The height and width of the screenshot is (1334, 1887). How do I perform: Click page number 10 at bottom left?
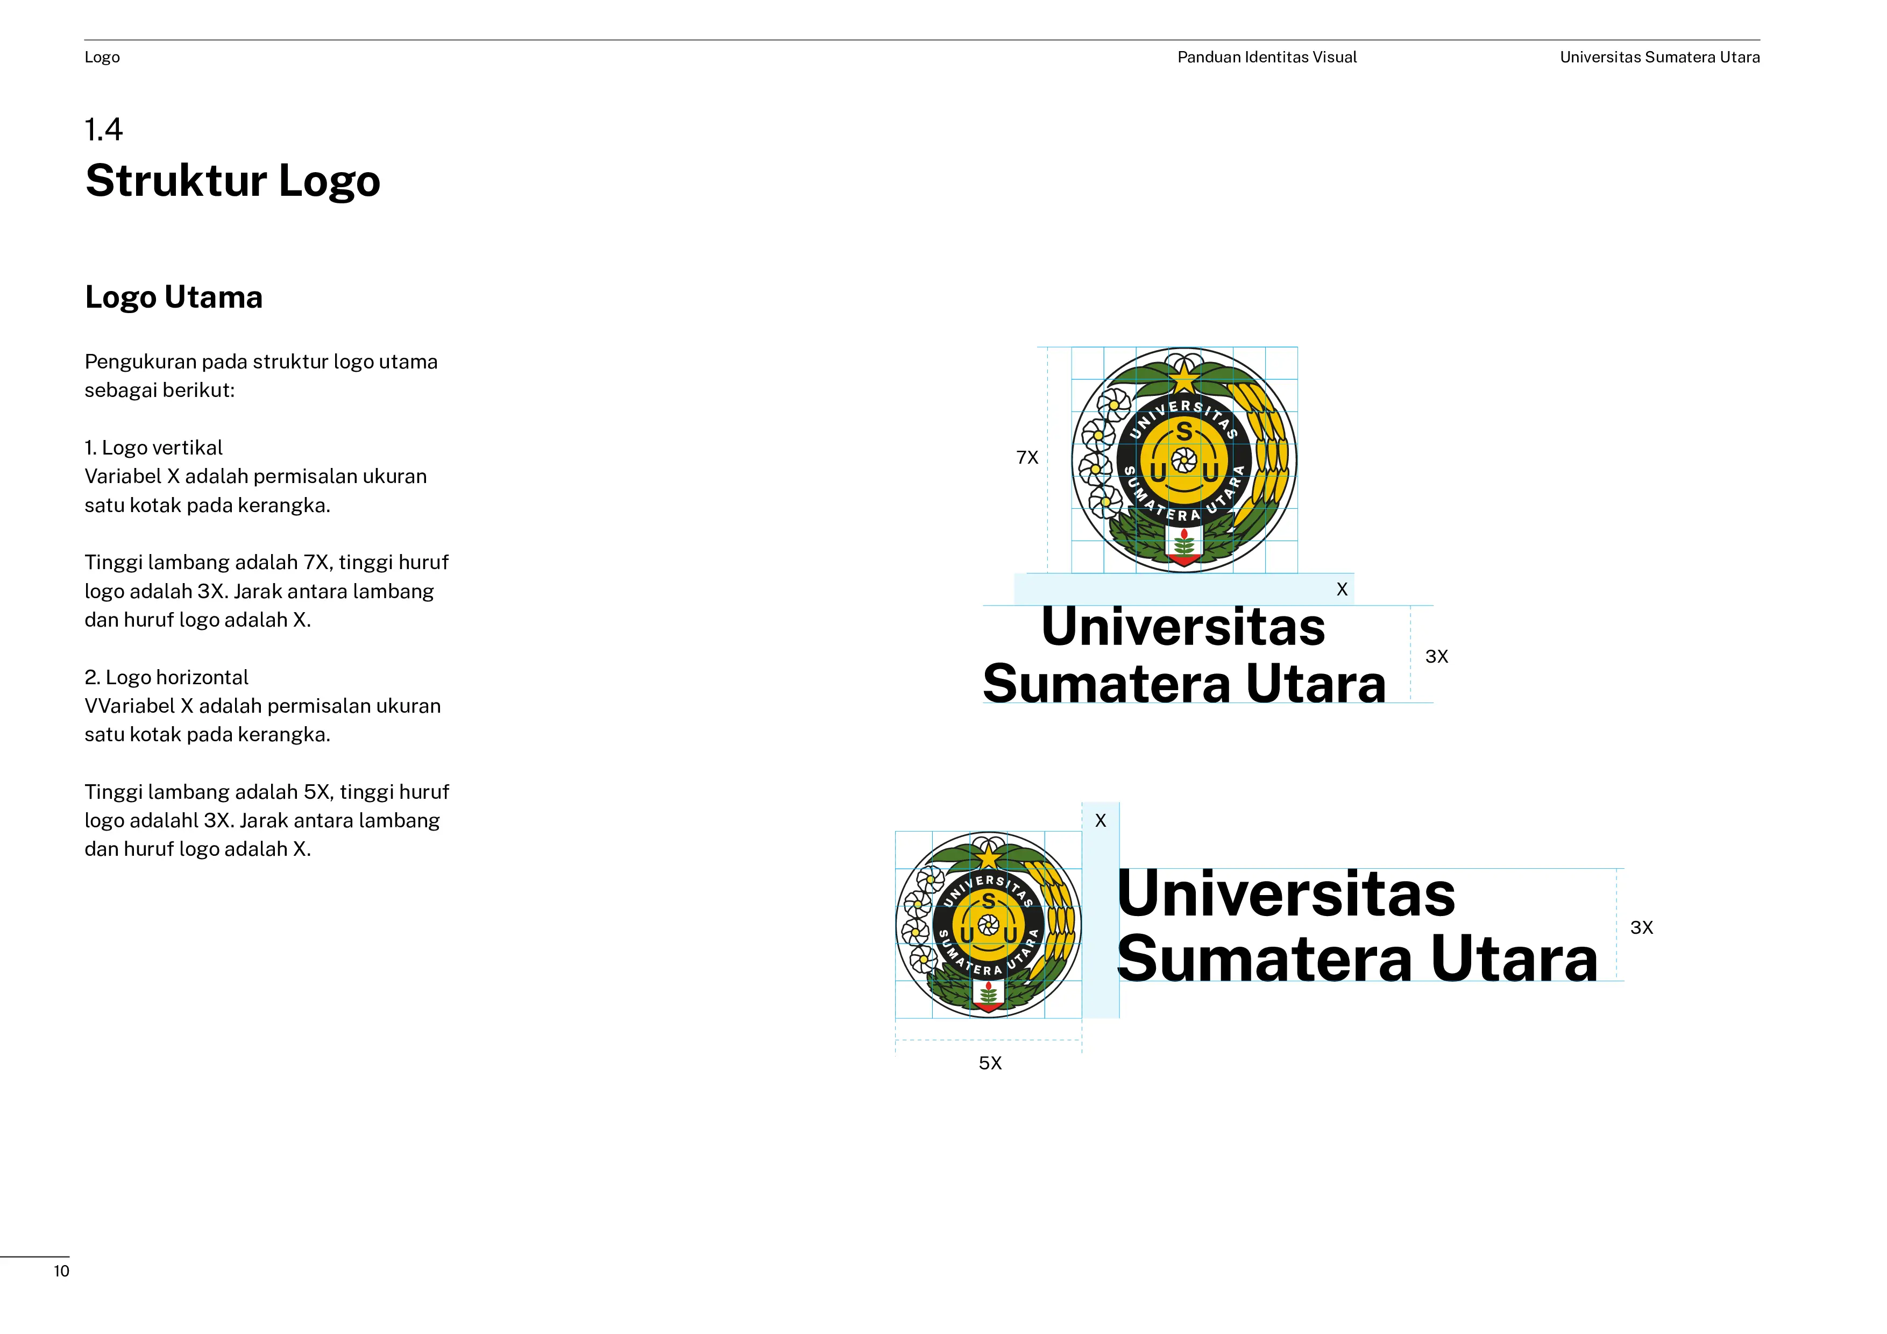(x=62, y=1271)
